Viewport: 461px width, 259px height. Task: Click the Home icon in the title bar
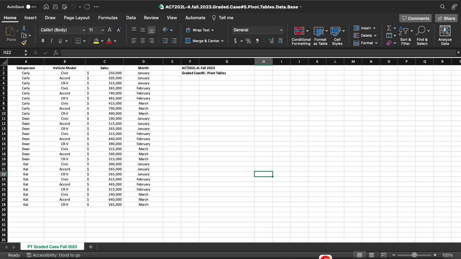[x=46, y=7]
